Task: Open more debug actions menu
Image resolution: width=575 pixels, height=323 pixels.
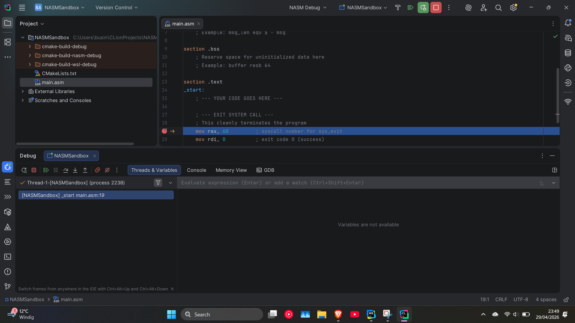Action: tap(117, 170)
